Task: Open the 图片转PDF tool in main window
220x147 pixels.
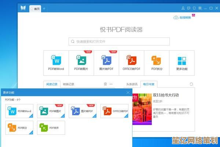Action: [x=106, y=63]
